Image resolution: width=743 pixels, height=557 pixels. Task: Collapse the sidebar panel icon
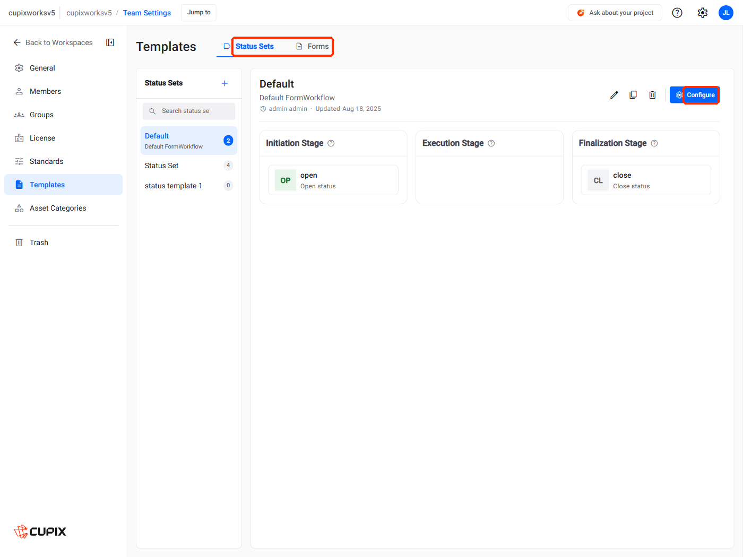click(110, 42)
